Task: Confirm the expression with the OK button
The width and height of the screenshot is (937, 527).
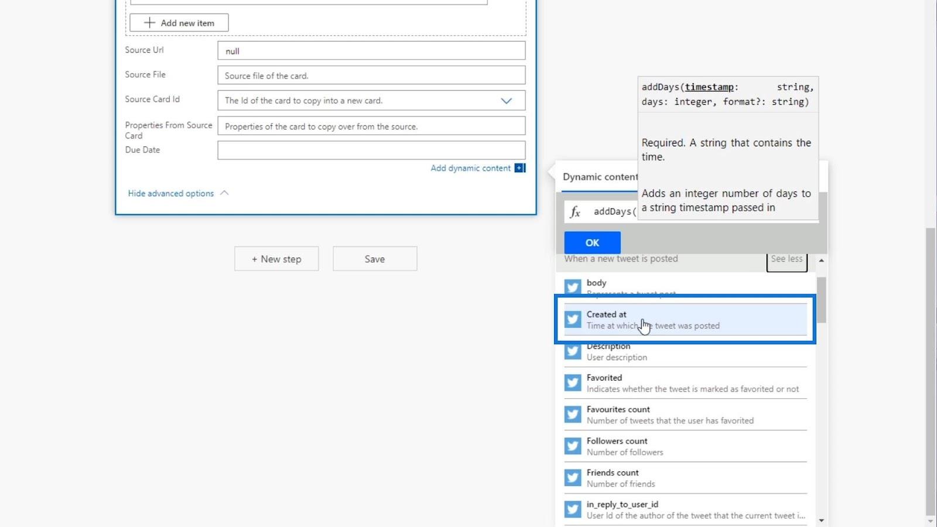Action: [592, 242]
